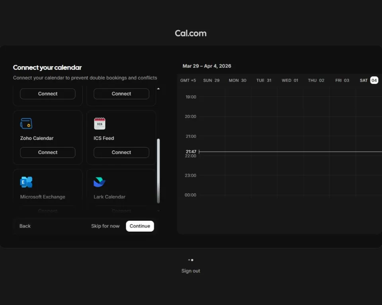
Task: Click the Cal.com logo
Action: click(x=191, y=33)
